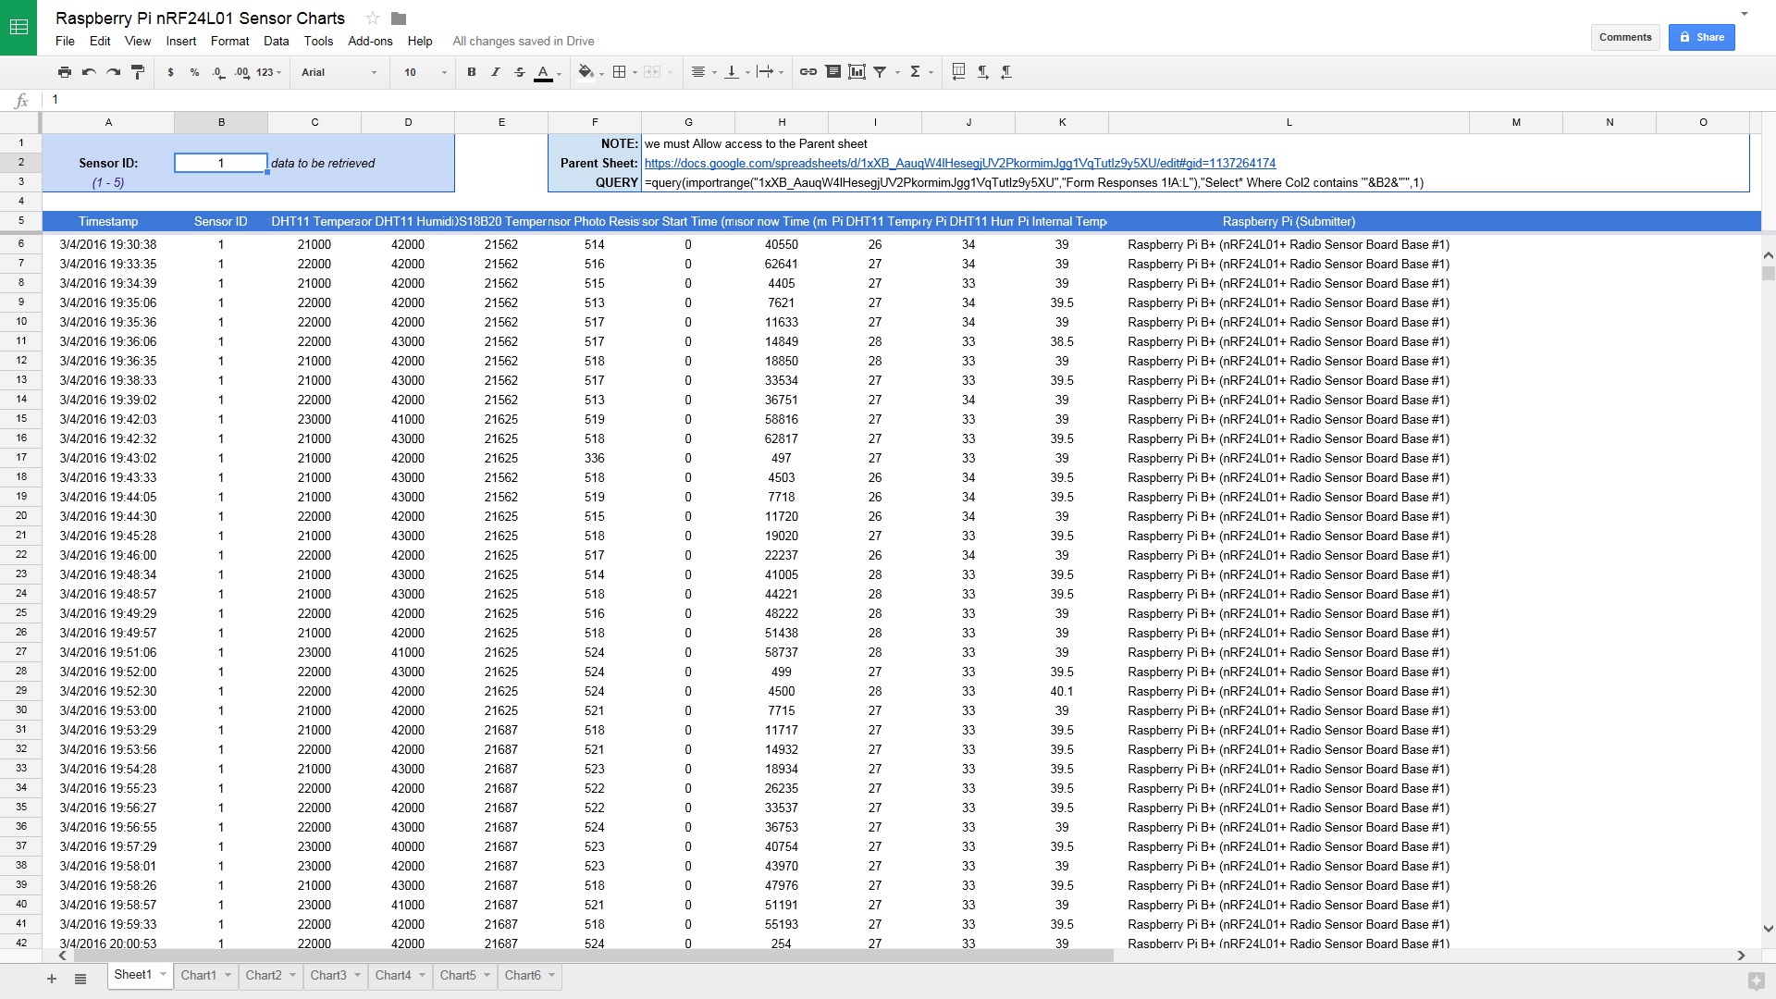1776x999 pixels.
Task: Open Chart1 tab dropdown arrow
Action: (228, 975)
